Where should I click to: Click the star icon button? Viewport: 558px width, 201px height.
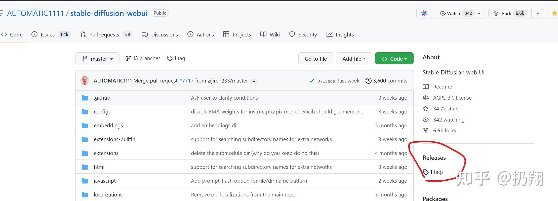(x=554, y=13)
